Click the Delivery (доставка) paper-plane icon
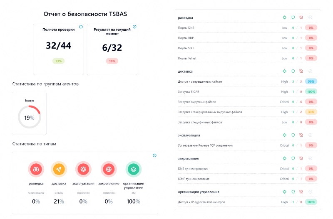 click(x=59, y=169)
